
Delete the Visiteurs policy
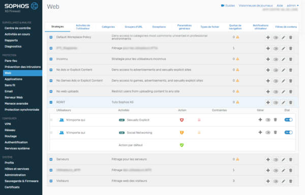click(x=291, y=181)
